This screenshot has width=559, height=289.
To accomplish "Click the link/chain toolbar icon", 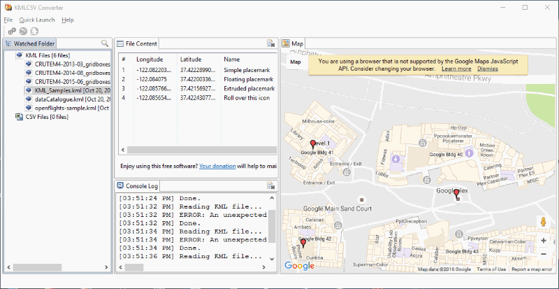I will (12, 31).
